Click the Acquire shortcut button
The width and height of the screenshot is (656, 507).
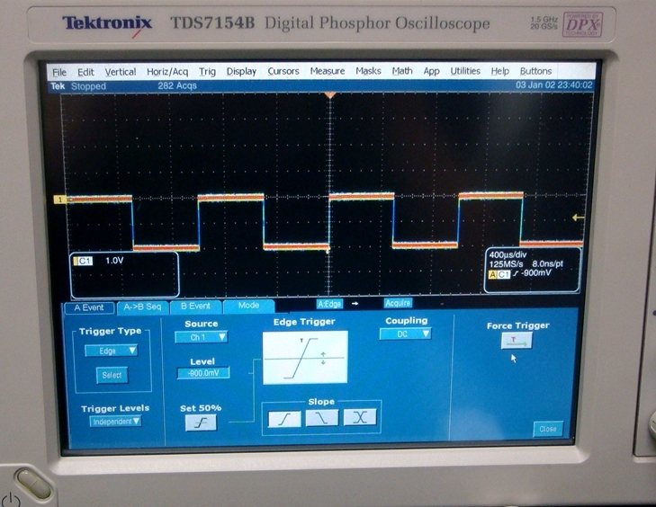(x=398, y=303)
